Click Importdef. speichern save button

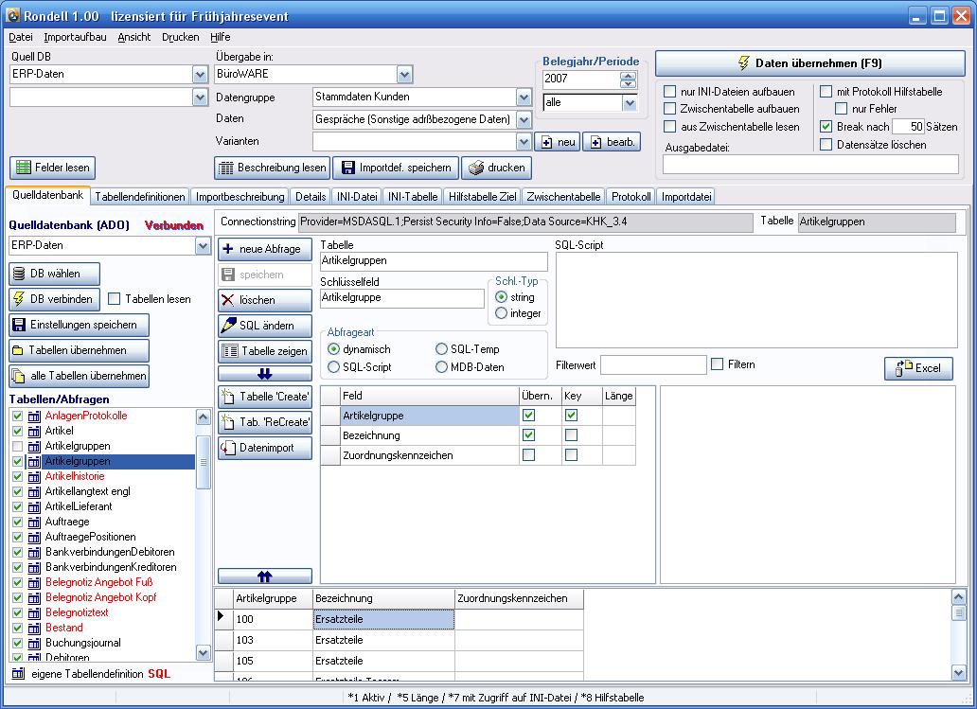point(396,168)
